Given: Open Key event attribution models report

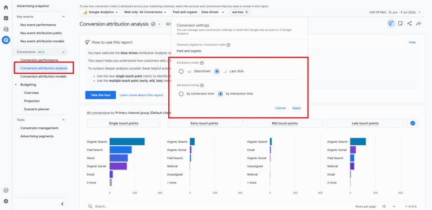Looking at the screenshot, I should [x=42, y=41].
